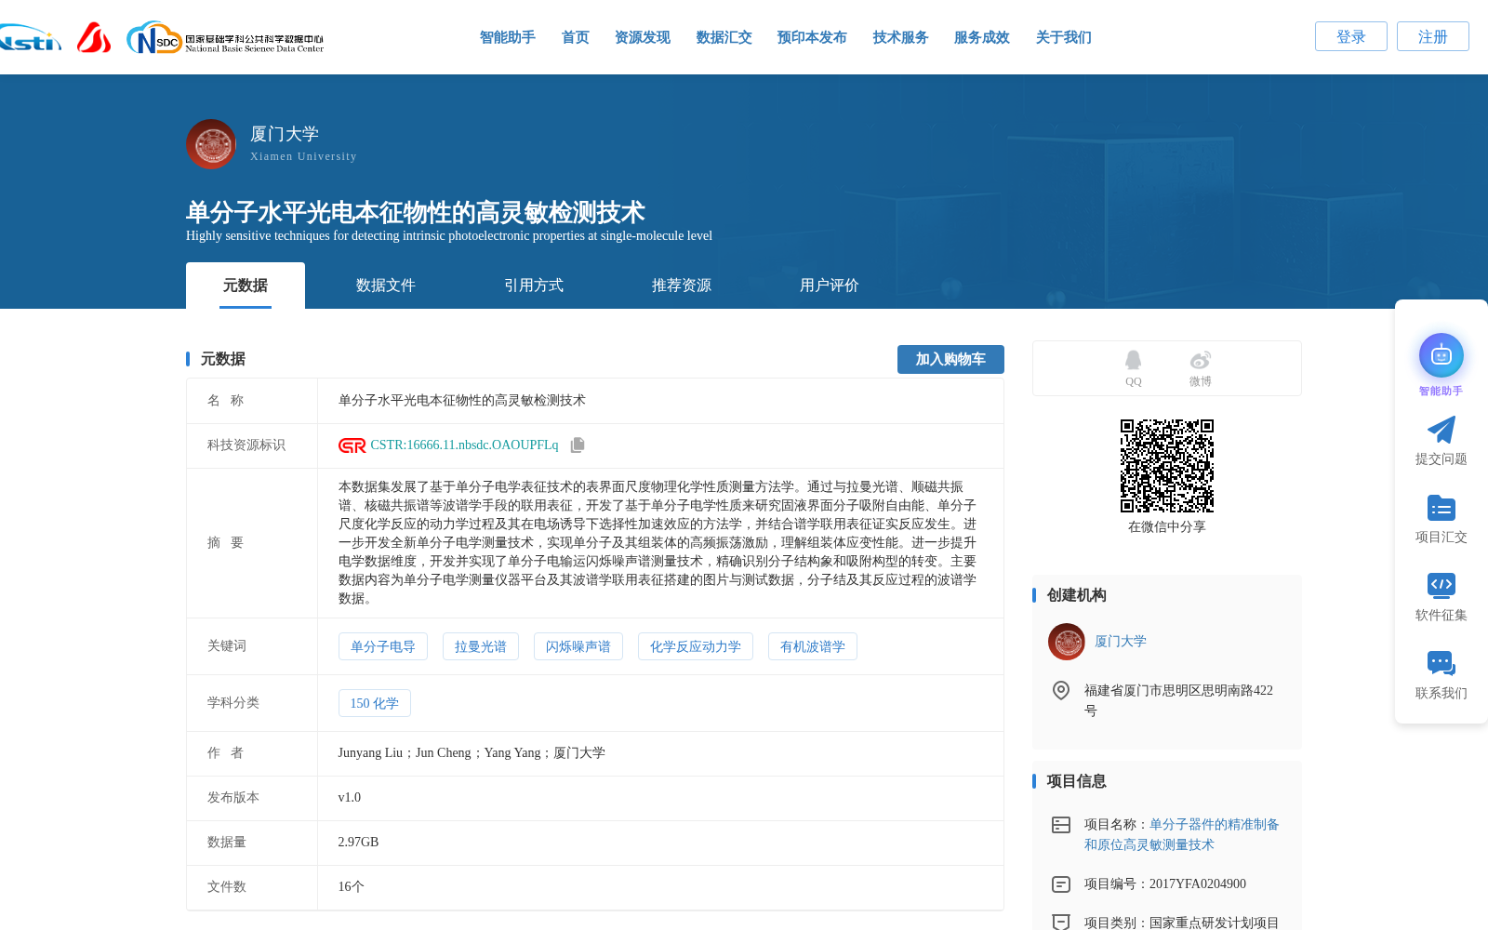Open 智能助手 in top navigation

click(508, 37)
